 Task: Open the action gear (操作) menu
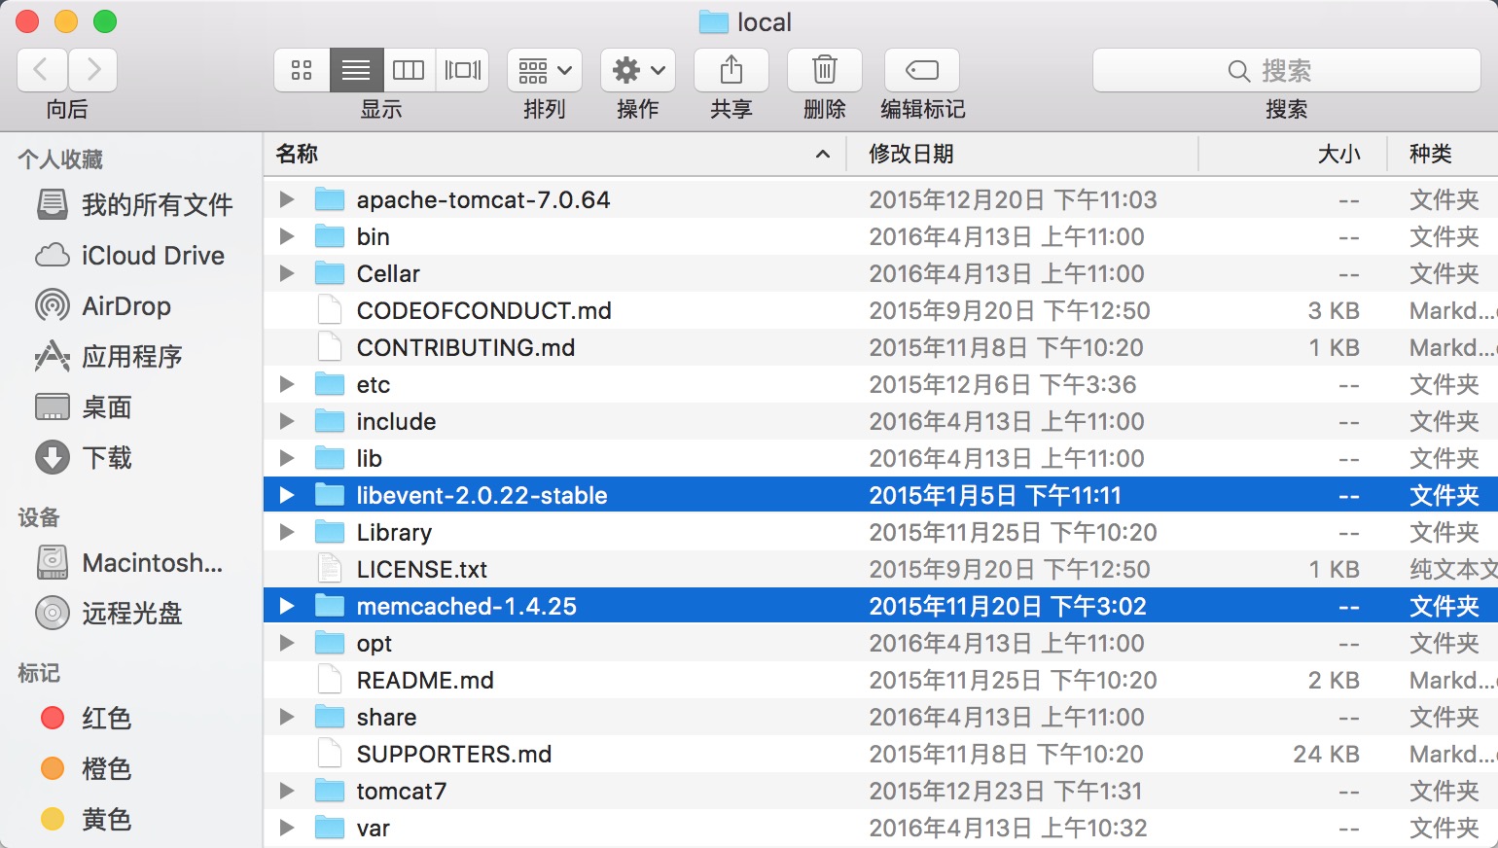(x=638, y=70)
